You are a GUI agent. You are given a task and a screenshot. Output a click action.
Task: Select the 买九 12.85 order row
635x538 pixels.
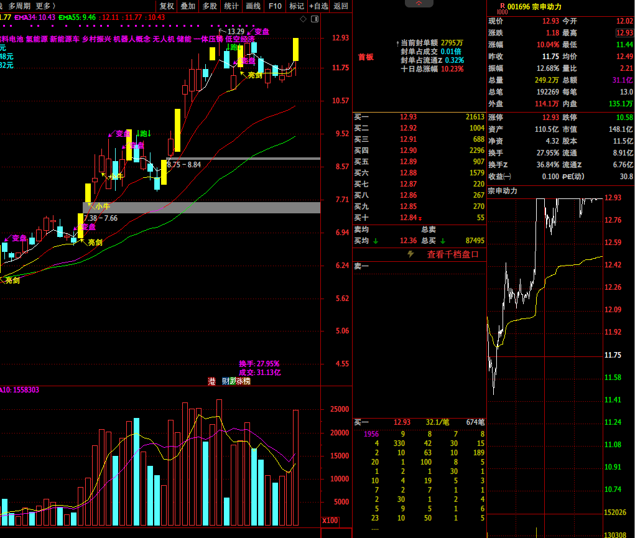tap(419, 206)
